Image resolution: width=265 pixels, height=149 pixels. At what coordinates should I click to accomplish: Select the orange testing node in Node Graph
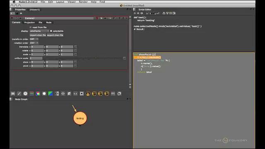coord(80,118)
